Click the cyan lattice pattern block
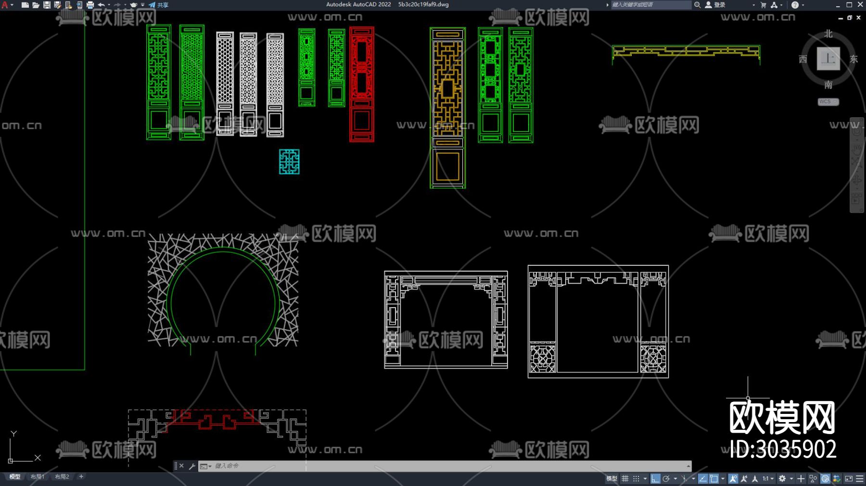The image size is (866, 486). (289, 162)
